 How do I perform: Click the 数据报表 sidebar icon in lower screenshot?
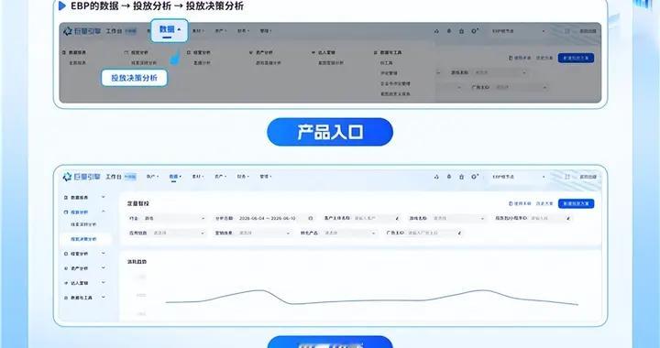pos(66,198)
